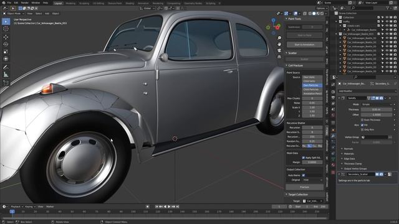399x224 pixels.
Task: Jump to the start frame
Action: point(156,207)
